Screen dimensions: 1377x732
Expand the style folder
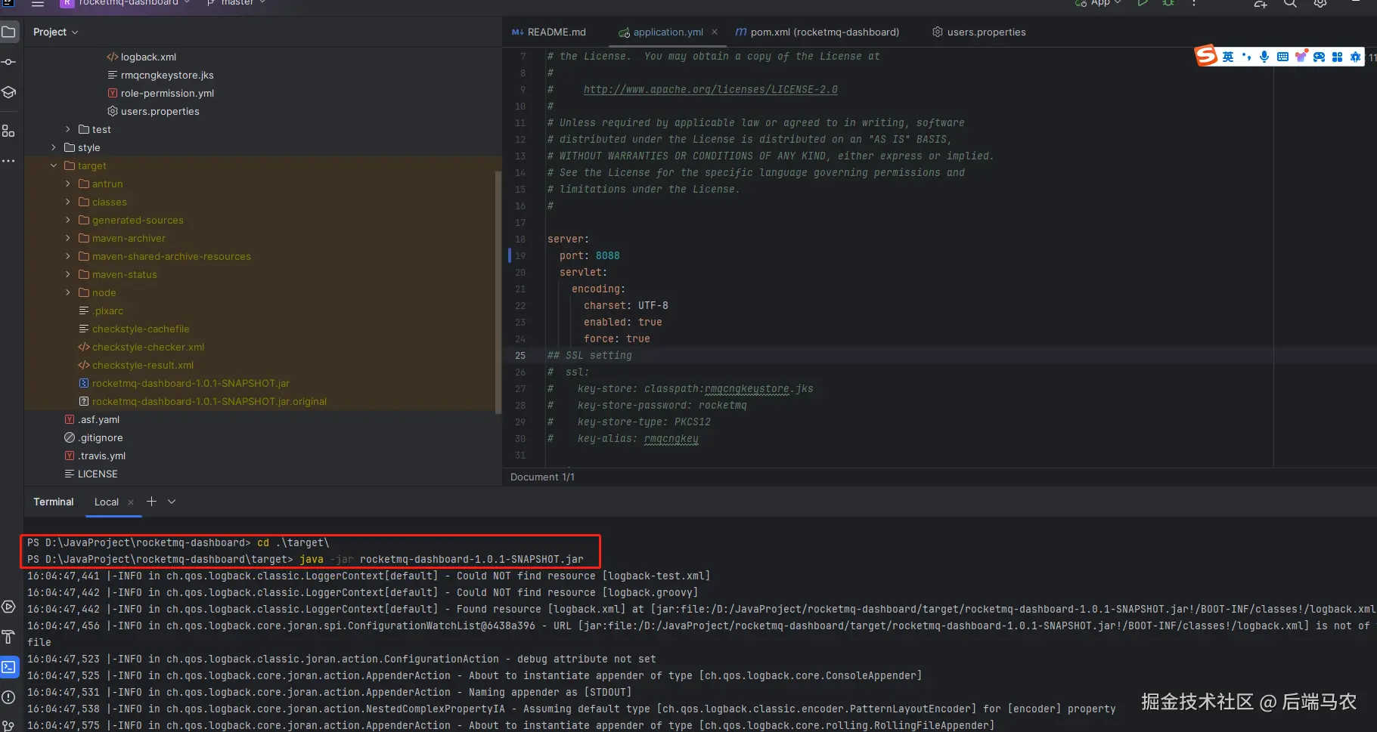click(x=54, y=147)
